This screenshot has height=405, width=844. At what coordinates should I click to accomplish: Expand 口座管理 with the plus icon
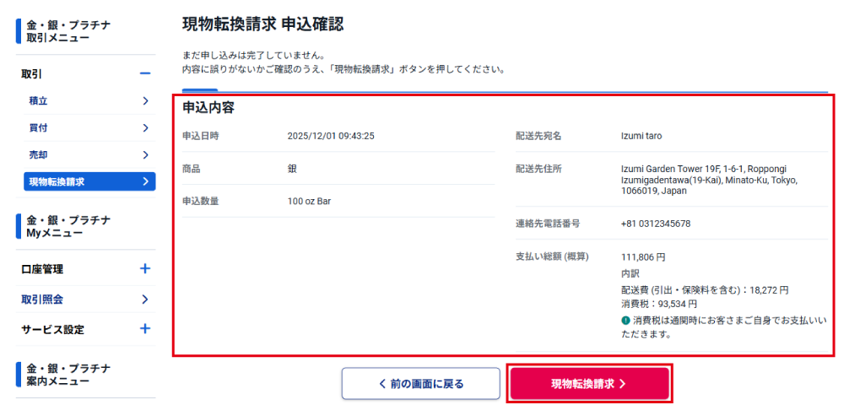[x=144, y=269]
